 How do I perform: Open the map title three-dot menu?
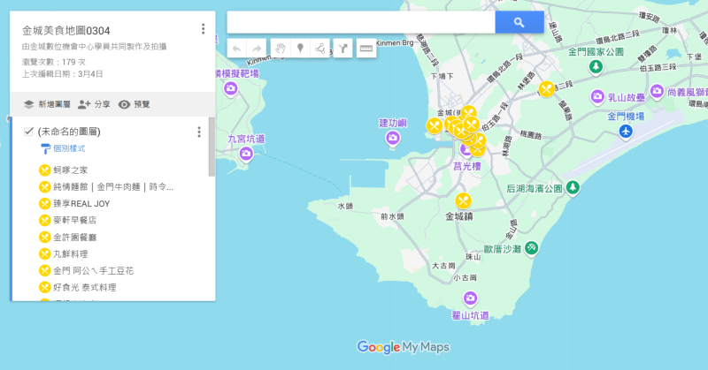tap(204, 29)
